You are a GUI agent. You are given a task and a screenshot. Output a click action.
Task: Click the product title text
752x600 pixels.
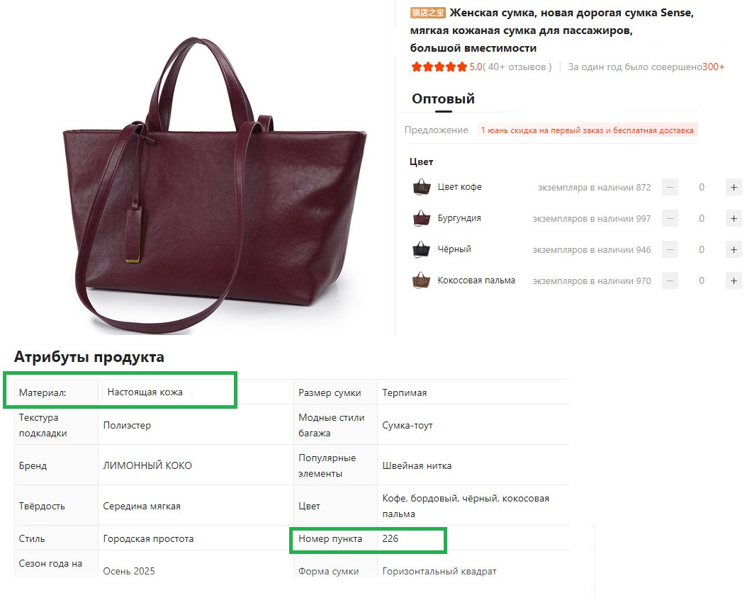pos(553,30)
